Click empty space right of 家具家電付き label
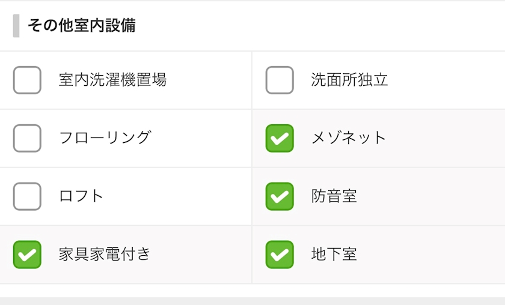Viewport: 505px width, 305px height. [x=198, y=255]
